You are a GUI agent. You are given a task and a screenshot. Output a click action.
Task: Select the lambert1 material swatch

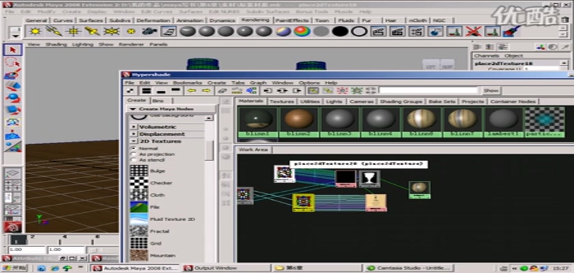pos(504,121)
